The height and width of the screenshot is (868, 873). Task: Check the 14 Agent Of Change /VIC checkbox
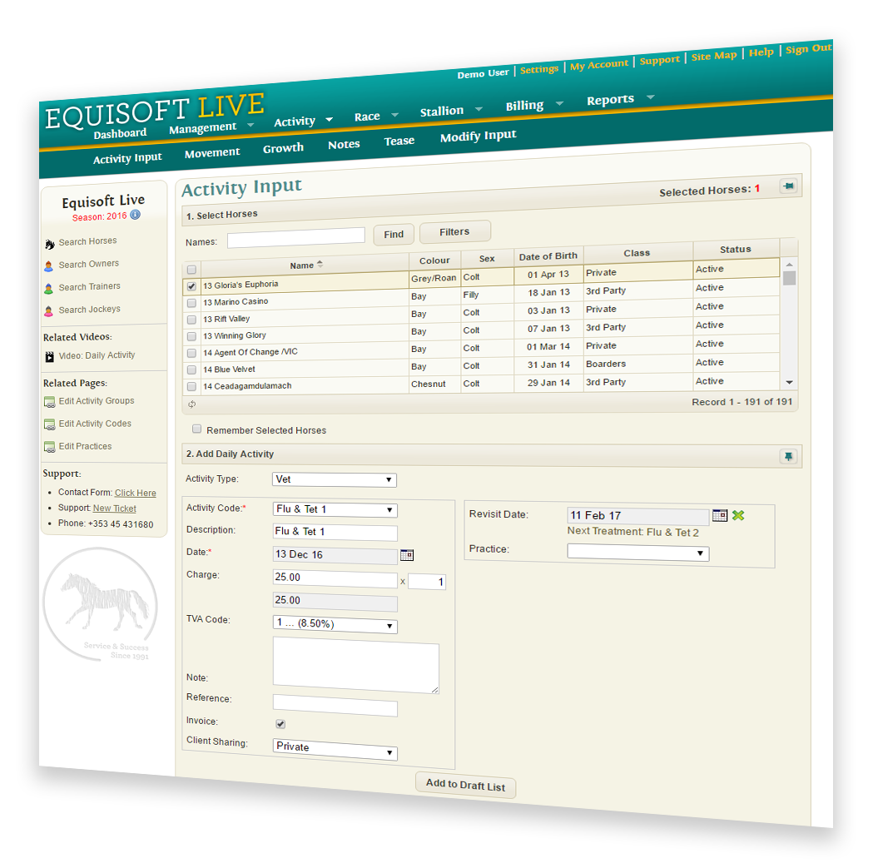[191, 354]
